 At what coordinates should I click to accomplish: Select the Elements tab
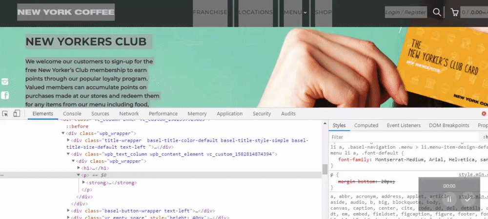tap(42, 113)
